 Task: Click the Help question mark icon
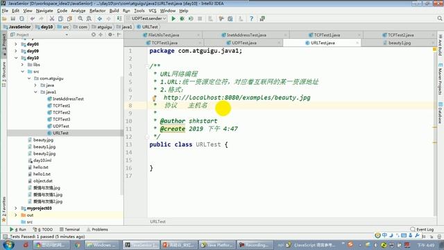(251, 19)
